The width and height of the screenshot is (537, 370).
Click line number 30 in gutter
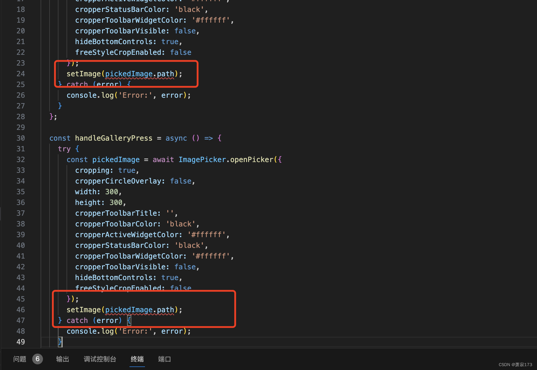(x=21, y=138)
